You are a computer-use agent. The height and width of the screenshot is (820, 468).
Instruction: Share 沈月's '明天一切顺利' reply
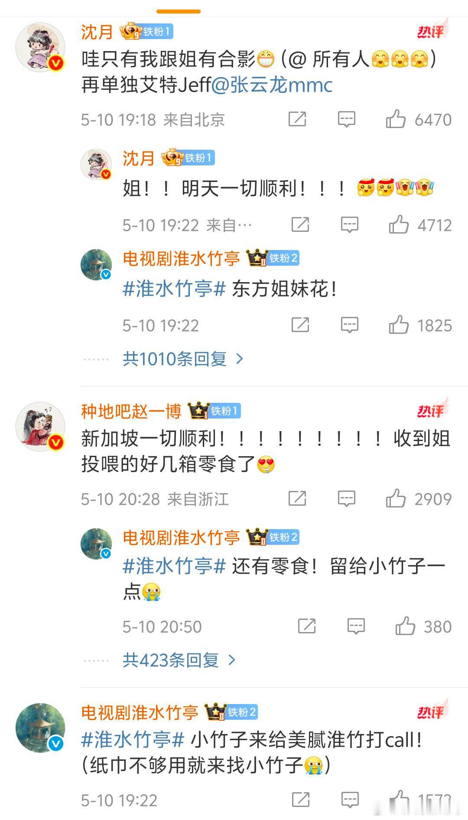click(300, 224)
